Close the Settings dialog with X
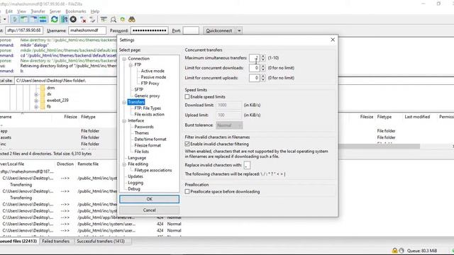Screen dimensions: 454x255 [333, 40]
